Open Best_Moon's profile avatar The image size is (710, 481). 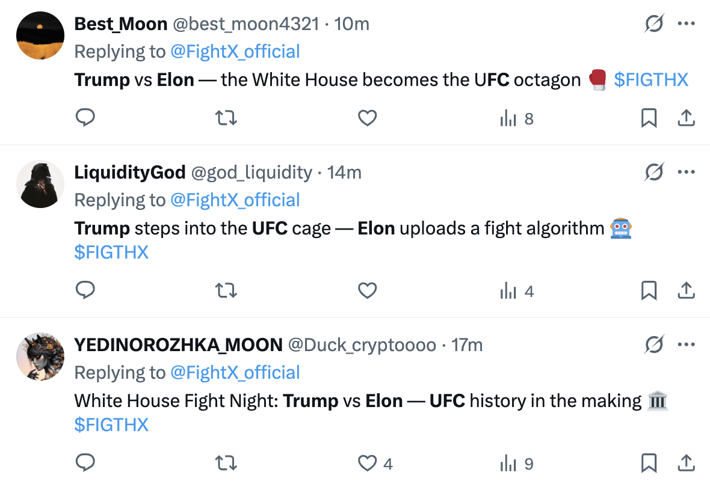(40, 35)
